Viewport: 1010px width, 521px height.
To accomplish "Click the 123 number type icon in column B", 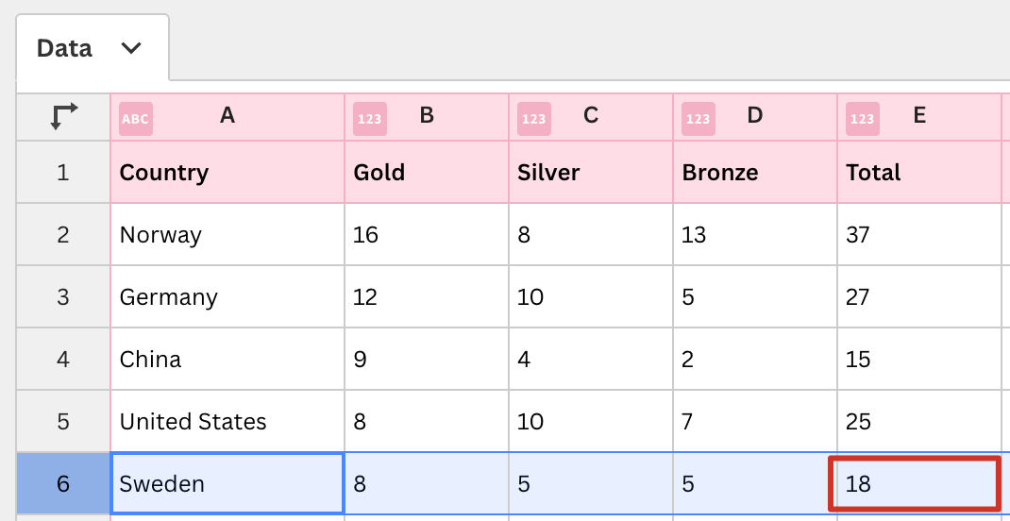I will coord(370,119).
